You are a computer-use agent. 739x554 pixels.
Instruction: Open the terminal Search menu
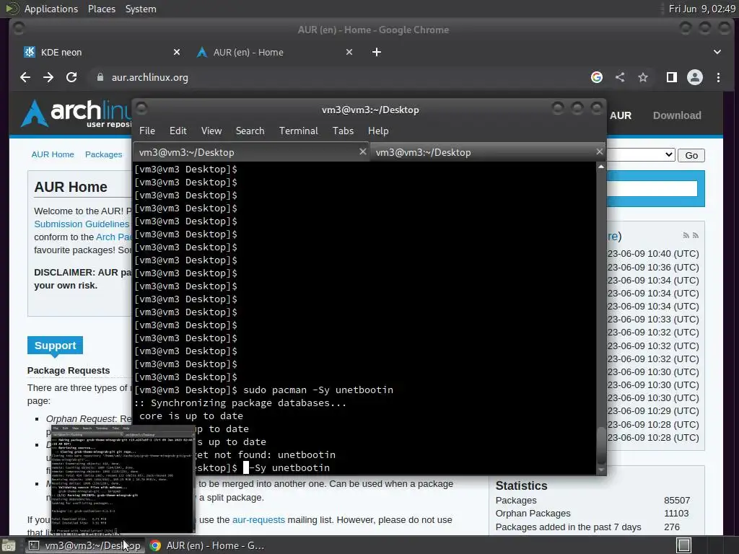[250, 131]
